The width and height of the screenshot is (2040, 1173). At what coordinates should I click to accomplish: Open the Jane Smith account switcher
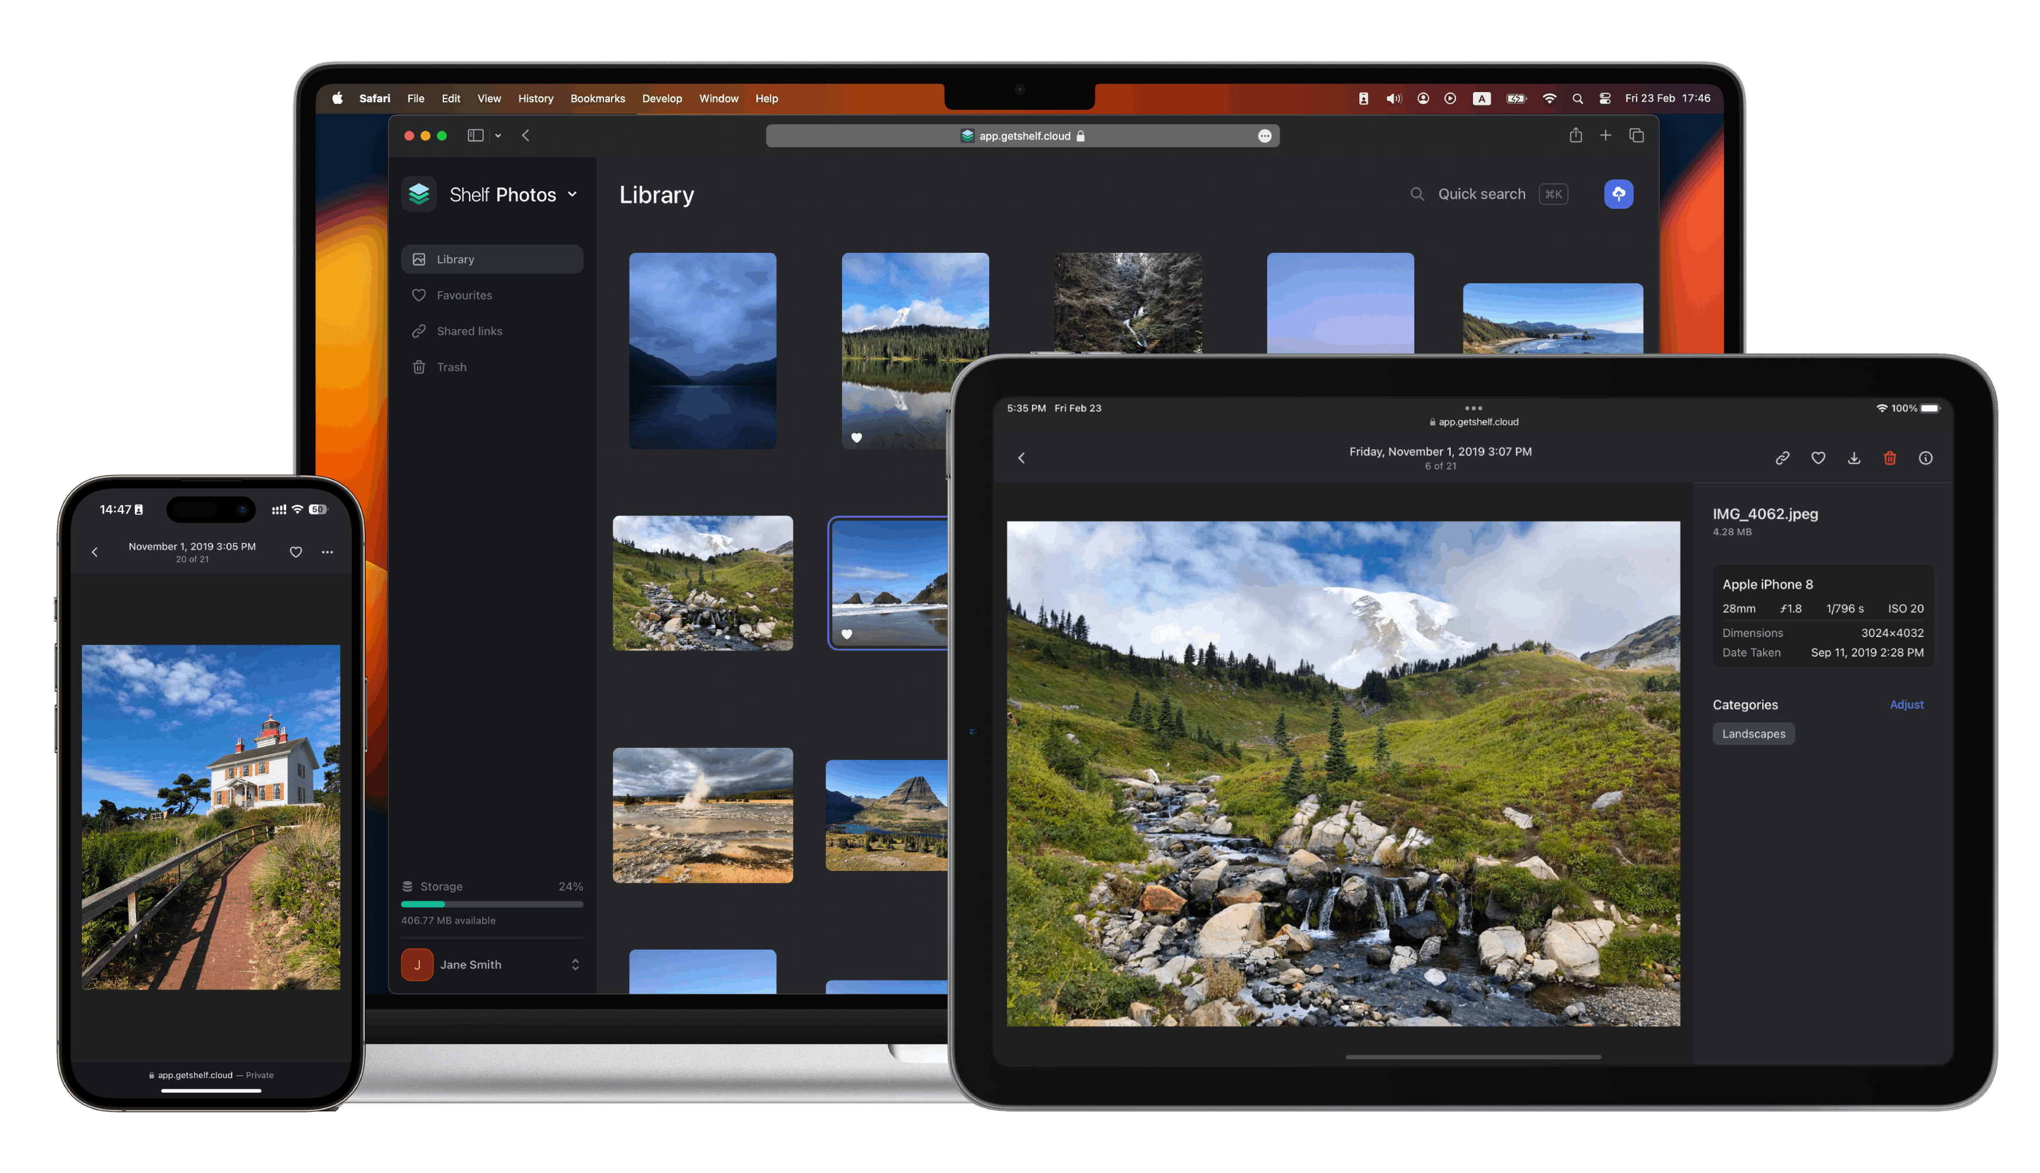[x=492, y=964]
